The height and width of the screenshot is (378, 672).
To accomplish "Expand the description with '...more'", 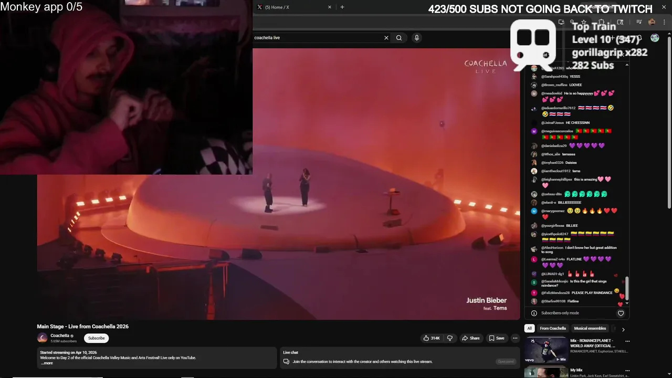I will [x=47, y=363].
